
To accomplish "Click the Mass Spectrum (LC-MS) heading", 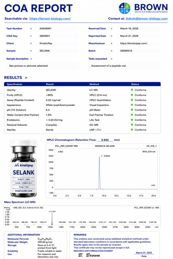I will coord(20,202).
